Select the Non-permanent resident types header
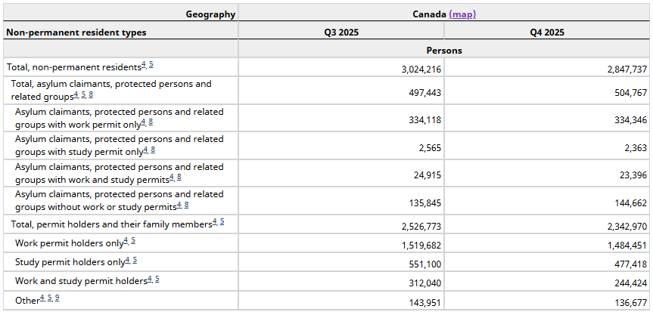Screen dimensions: 653x312 (x=121, y=30)
